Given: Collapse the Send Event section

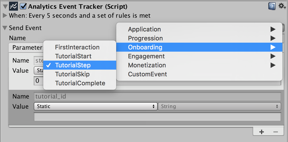Looking at the screenshot, I should click(4, 28).
